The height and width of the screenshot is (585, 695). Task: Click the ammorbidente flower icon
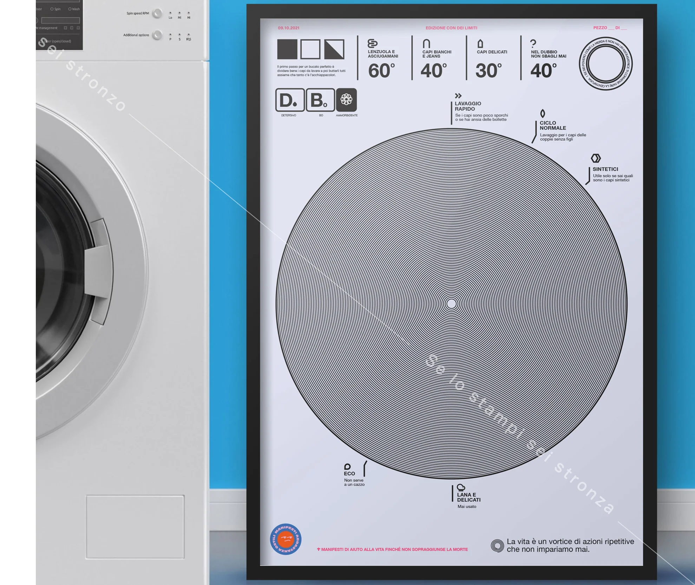click(x=346, y=100)
